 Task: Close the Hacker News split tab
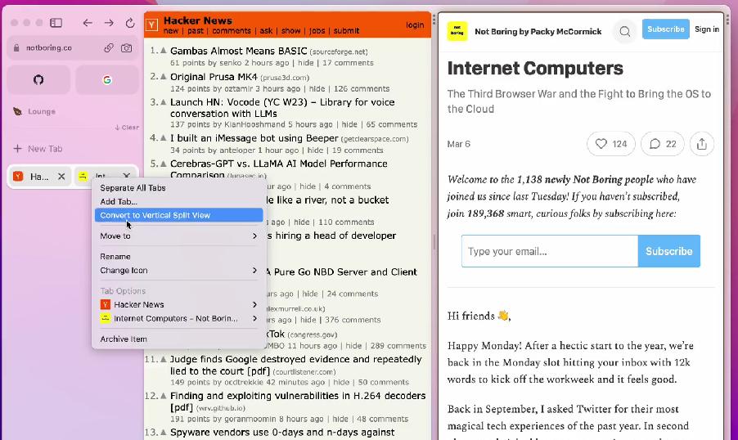(x=61, y=177)
